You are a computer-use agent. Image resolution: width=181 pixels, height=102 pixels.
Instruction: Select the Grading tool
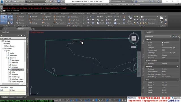[34, 23]
